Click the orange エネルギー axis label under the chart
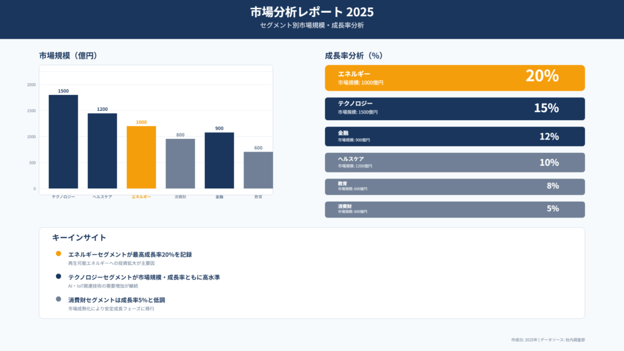The width and height of the screenshot is (624, 351). click(x=141, y=197)
